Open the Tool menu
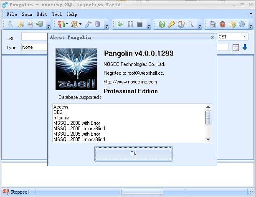The image size is (256, 197). click(x=57, y=14)
